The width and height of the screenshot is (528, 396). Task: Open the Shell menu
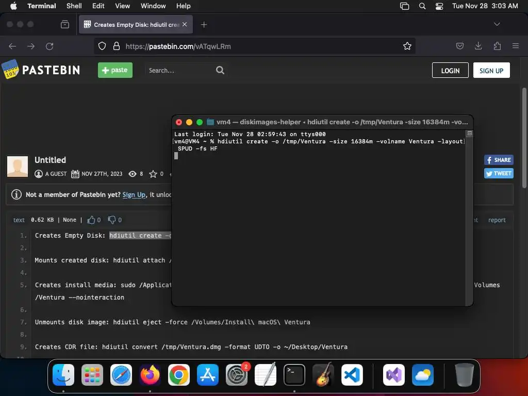(74, 6)
